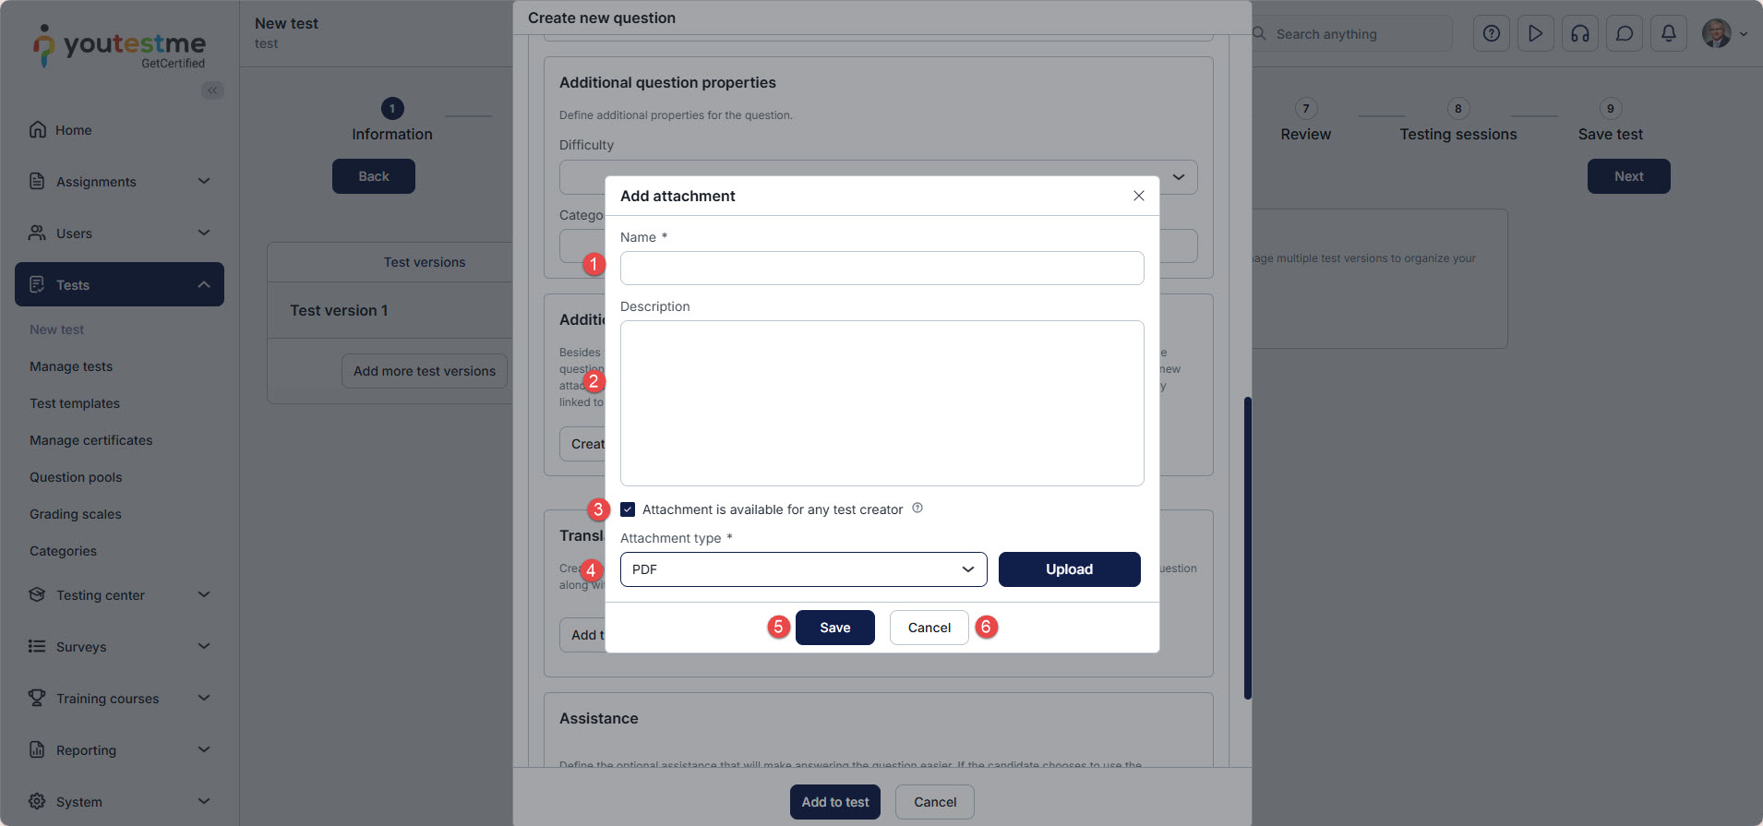This screenshot has width=1763, height=826.
Task: Click the attachment Name input field
Action: 881,269
